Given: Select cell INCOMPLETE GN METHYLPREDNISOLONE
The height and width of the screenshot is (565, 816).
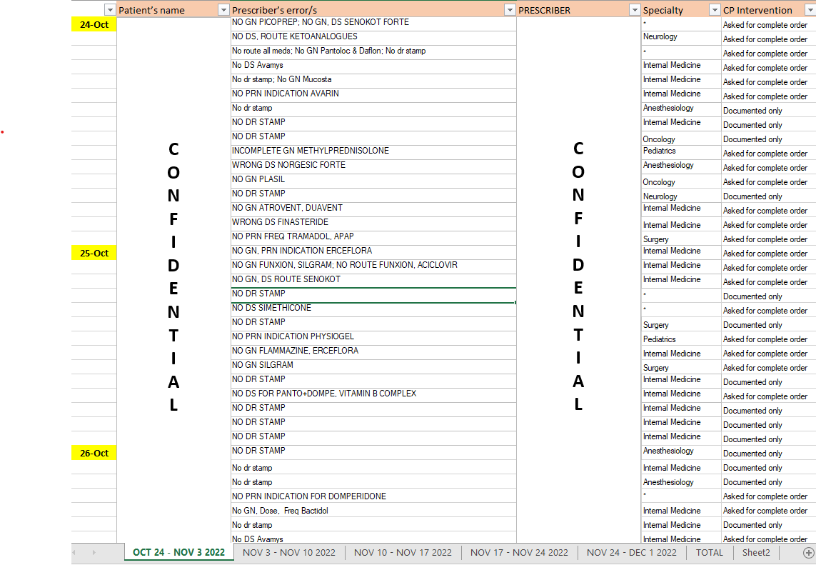Looking at the screenshot, I should (x=373, y=152).
